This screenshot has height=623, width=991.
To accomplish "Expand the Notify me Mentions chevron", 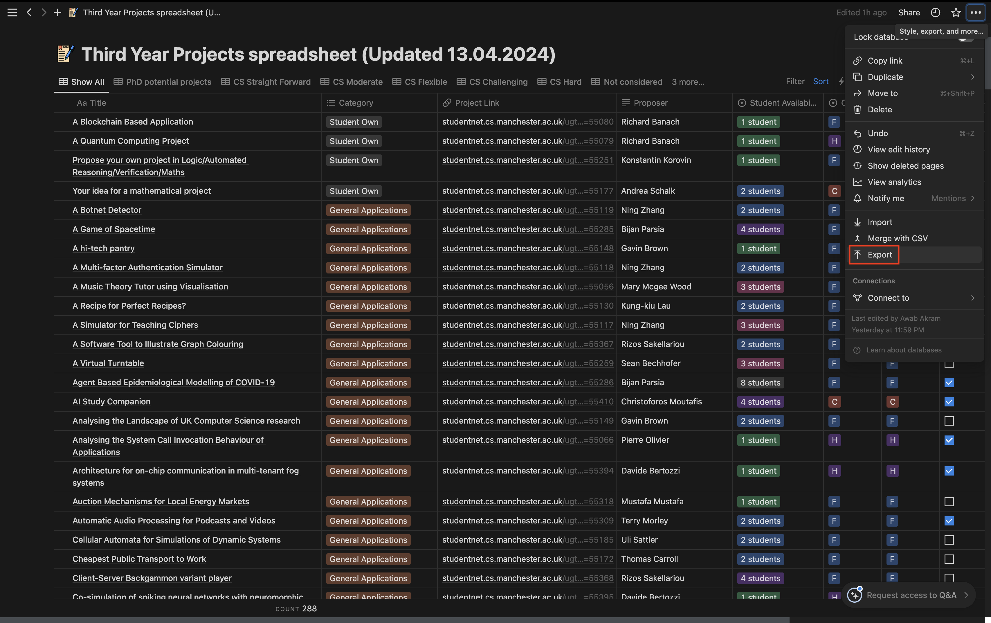I will click(x=973, y=198).
